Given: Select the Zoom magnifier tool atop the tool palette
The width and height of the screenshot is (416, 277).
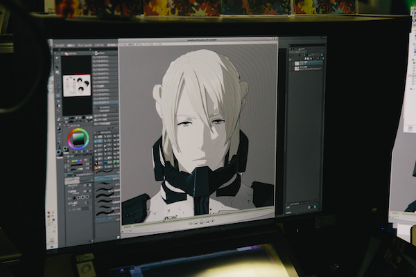Looking at the screenshot, I should pos(57,58).
